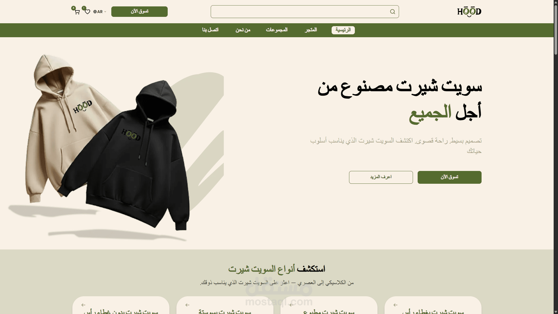
Task: Open the المتجر menu item
Action: click(x=311, y=30)
